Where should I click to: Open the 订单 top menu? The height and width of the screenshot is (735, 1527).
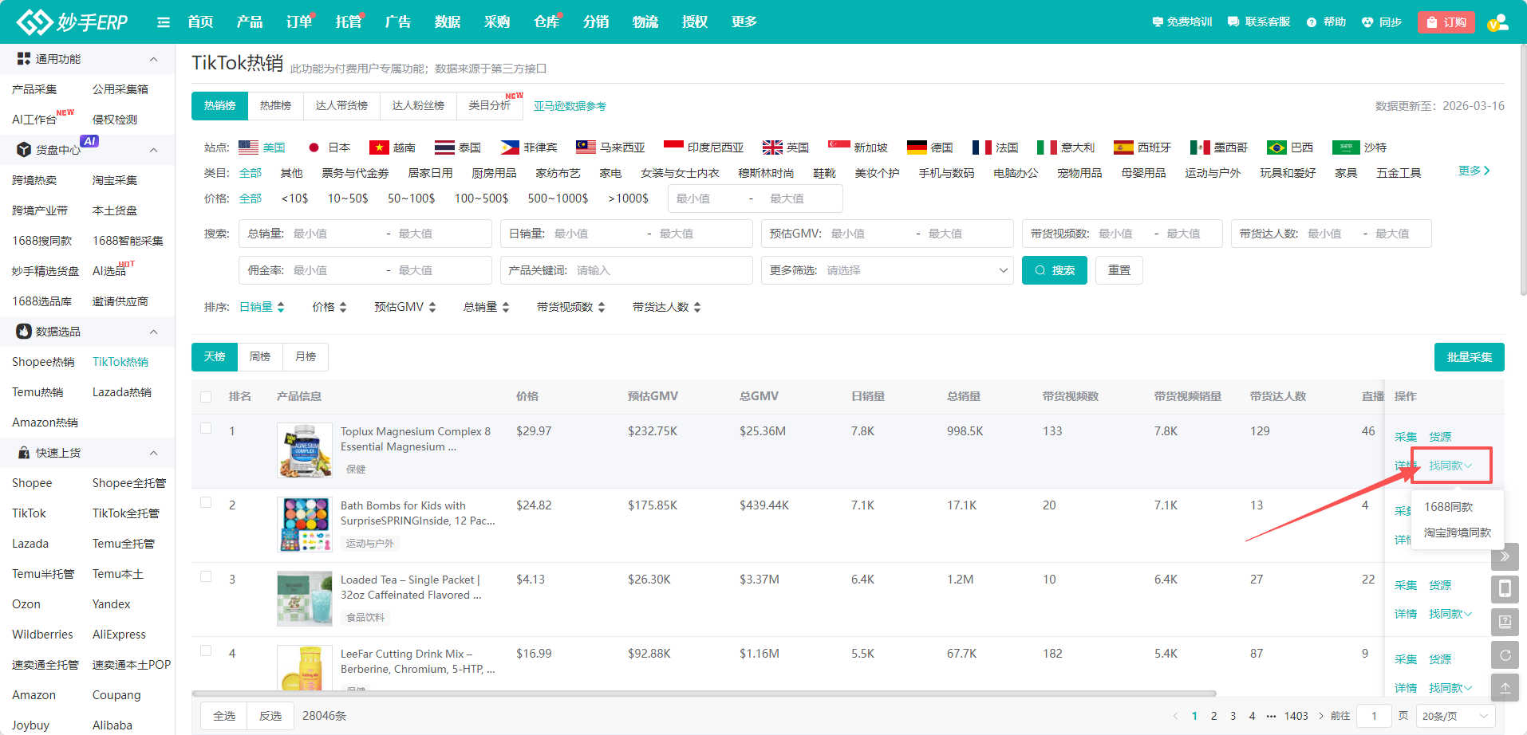coord(300,22)
